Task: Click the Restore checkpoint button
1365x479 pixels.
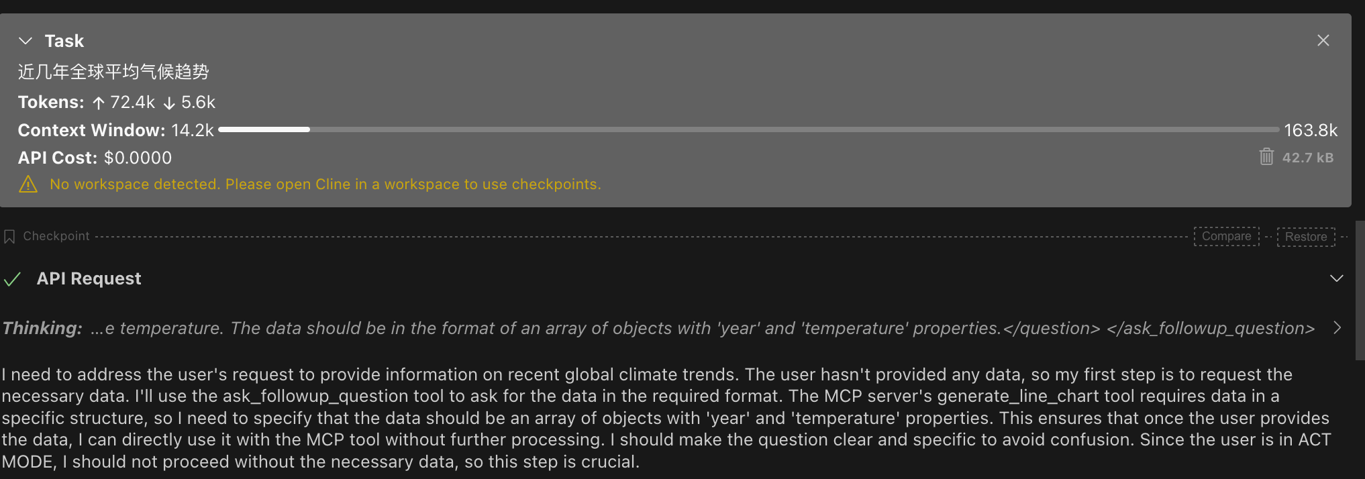Action: click(1306, 236)
